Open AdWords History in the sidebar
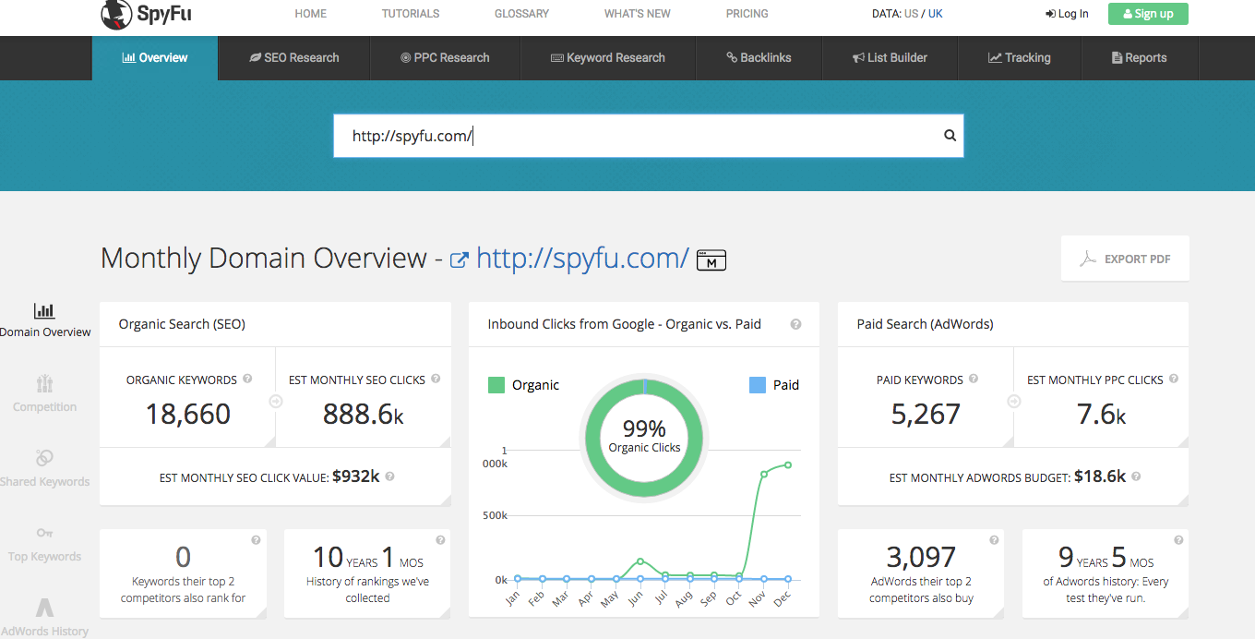Screen dimensions: 1255x639 pyautogui.click(x=44, y=620)
